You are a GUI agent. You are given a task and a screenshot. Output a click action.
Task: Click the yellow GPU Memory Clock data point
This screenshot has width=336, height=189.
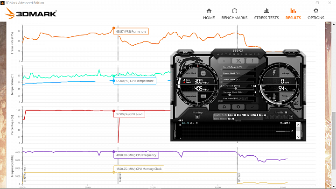tap(113, 172)
